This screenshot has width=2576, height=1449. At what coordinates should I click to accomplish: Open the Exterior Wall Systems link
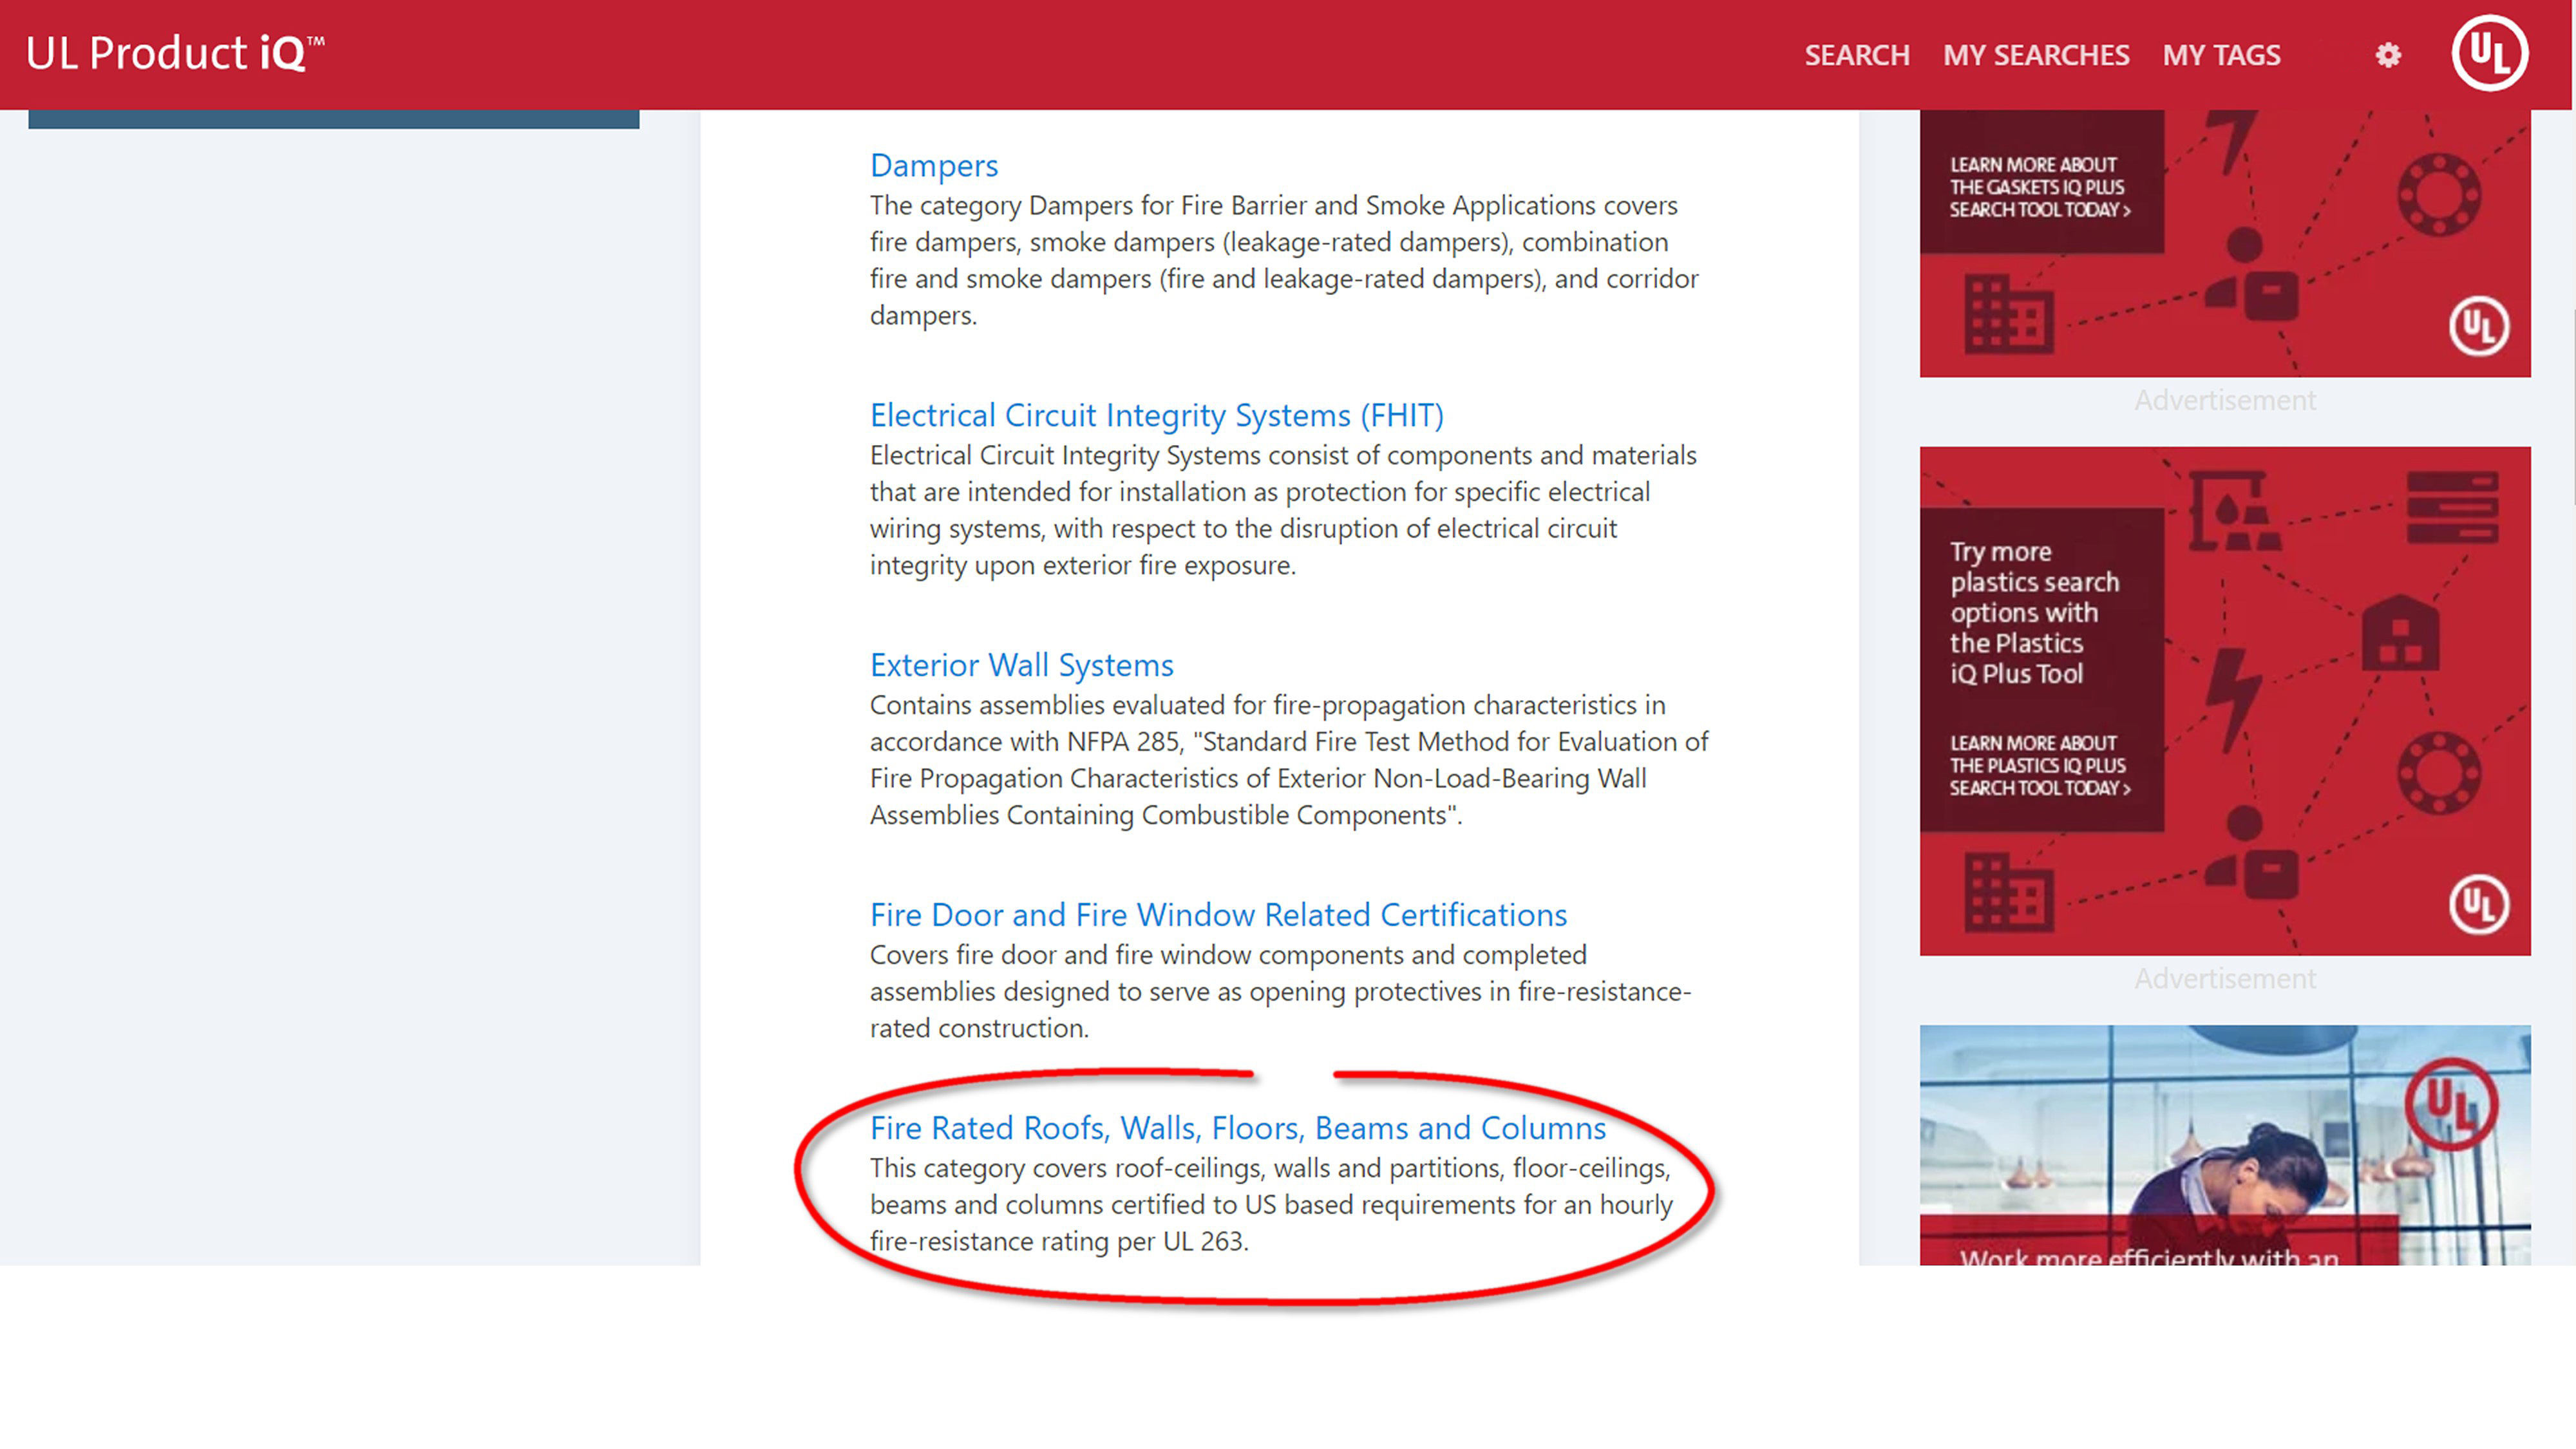tap(1022, 665)
